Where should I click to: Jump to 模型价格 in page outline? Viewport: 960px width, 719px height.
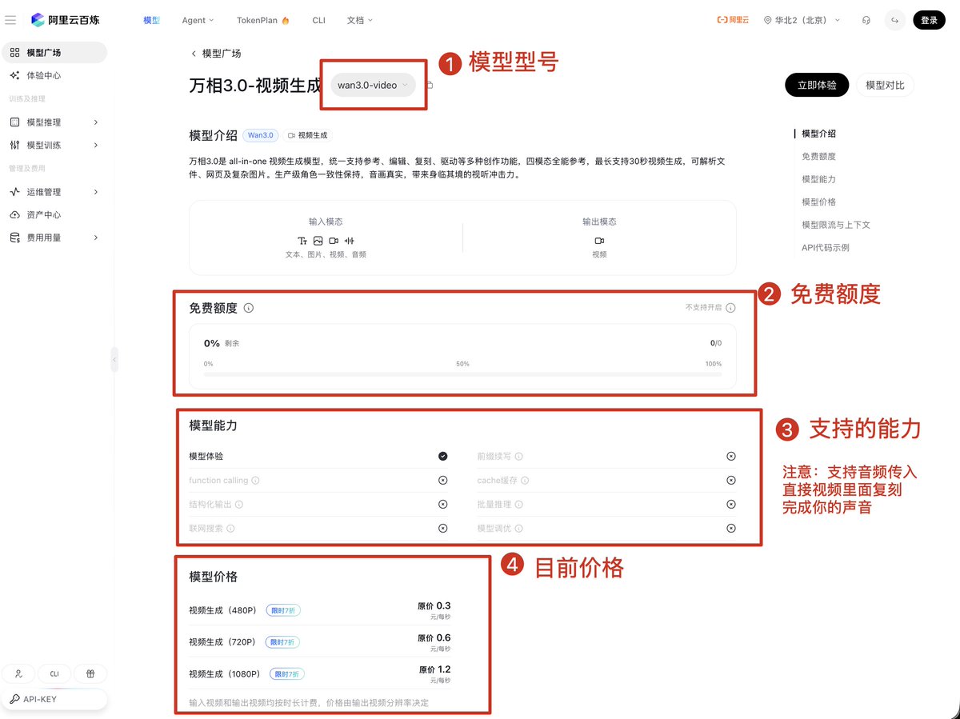coord(818,202)
